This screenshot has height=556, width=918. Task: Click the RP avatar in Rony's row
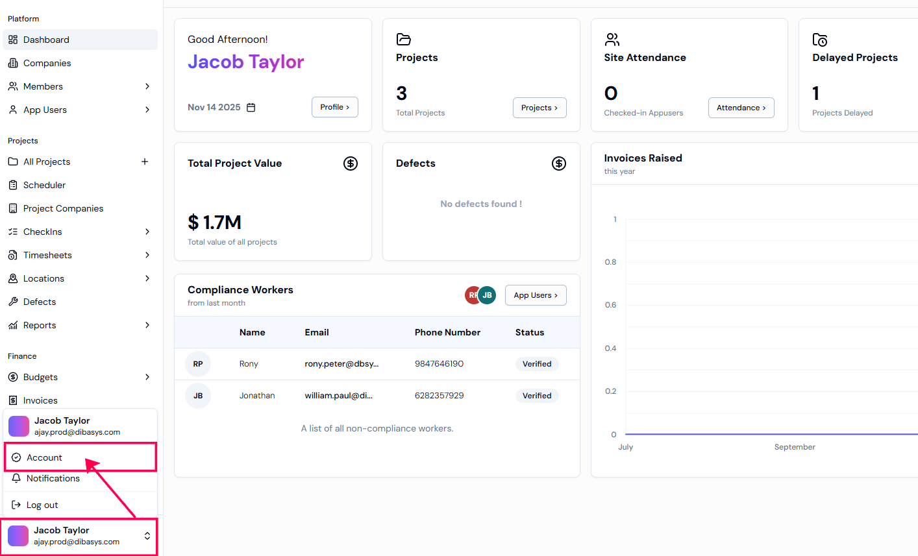[198, 364]
